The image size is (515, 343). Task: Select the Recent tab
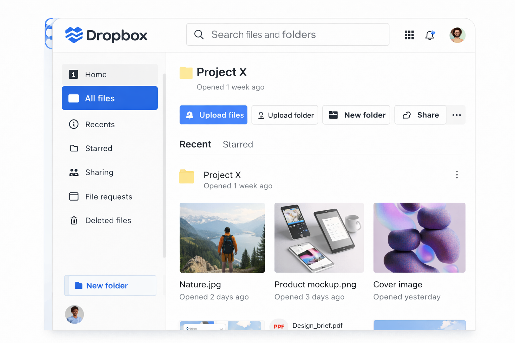point(195,144)
